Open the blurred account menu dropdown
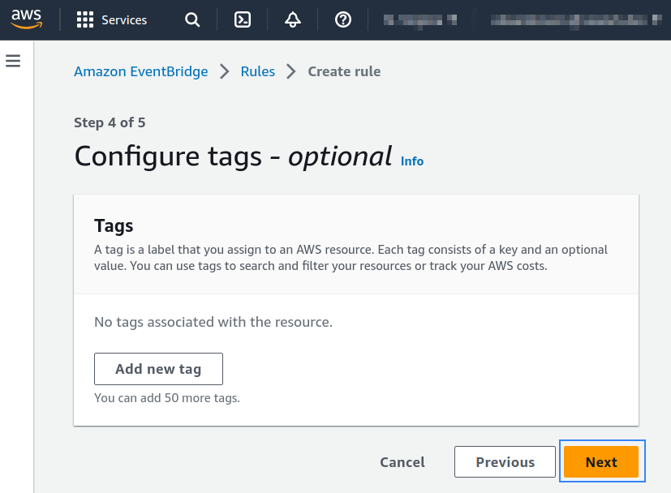The image size is (671, 493). click(576, 20)
